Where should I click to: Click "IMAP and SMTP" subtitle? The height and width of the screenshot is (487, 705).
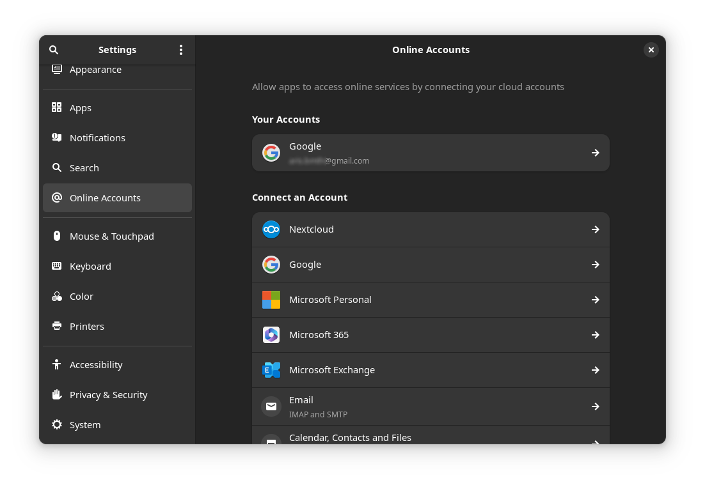tap(318, 415)
